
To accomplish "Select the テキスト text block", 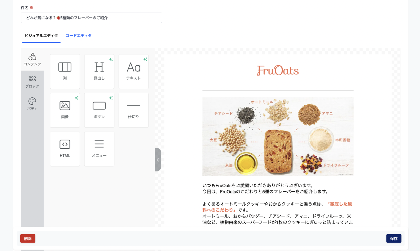I will tap(133, 72).
